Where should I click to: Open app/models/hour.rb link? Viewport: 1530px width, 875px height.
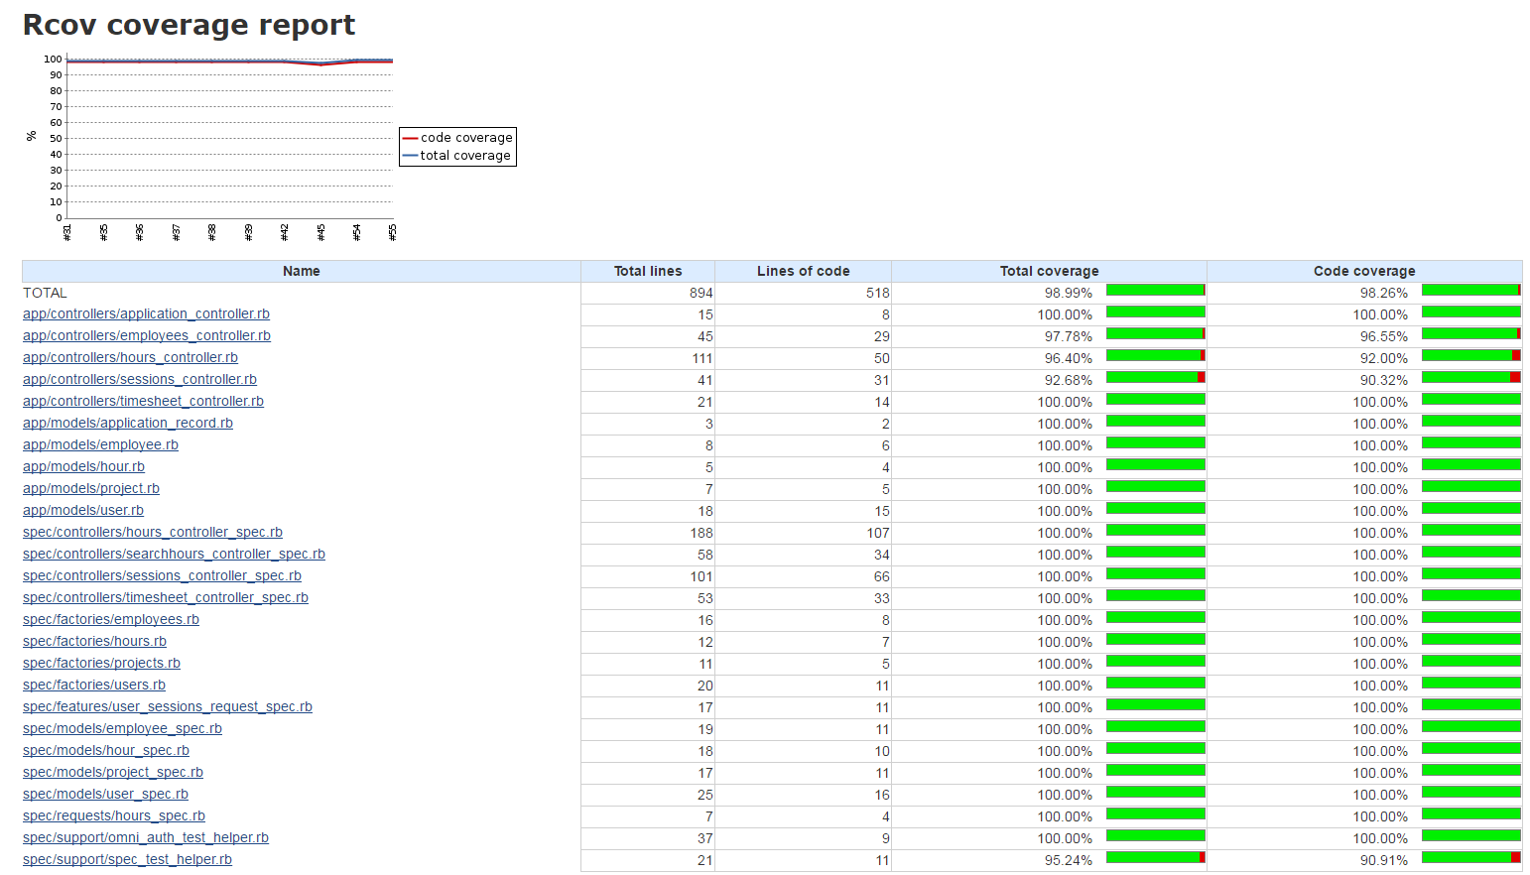coord(83,467)
